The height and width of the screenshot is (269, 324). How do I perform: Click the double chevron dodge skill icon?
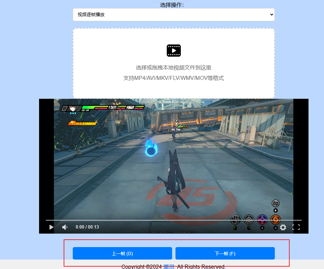(249, 220)
